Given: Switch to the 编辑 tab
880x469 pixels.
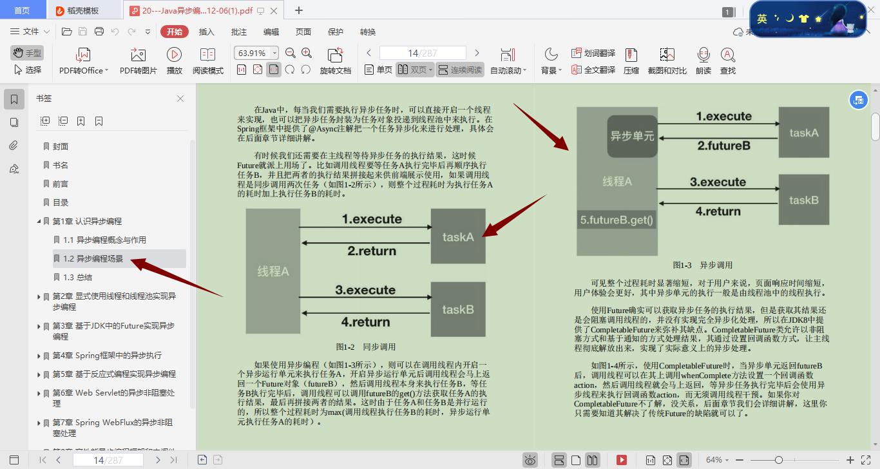Looking at the screenshot, I should coord(271,32).
